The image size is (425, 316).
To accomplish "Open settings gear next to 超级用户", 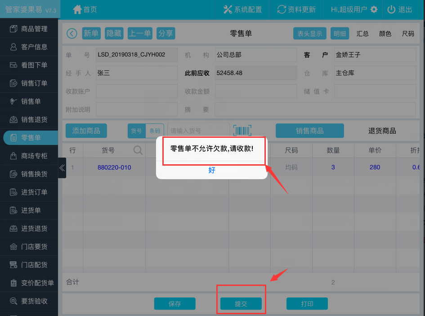I will pos(374,9).
